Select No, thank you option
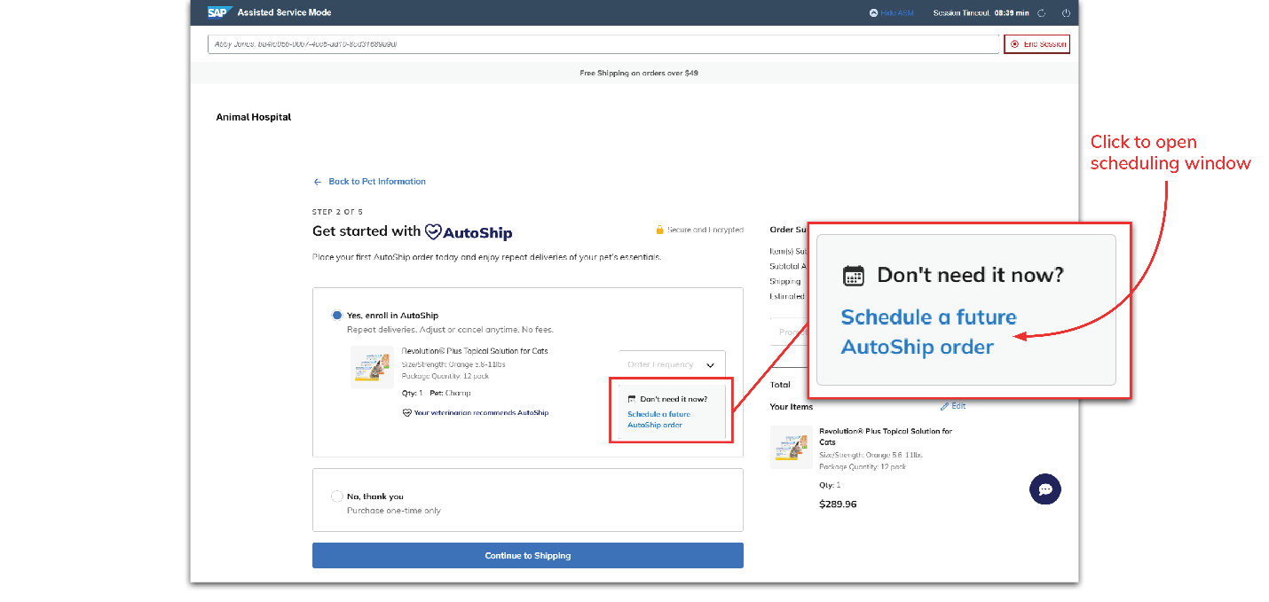This screenshot has width=1269, height=602. pos(337,496)
